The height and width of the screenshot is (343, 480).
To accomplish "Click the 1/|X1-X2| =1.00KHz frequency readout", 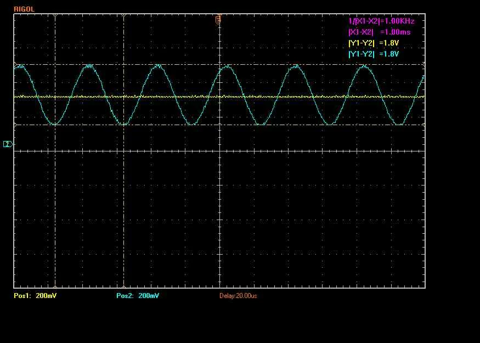I will [x=382, y=21].
